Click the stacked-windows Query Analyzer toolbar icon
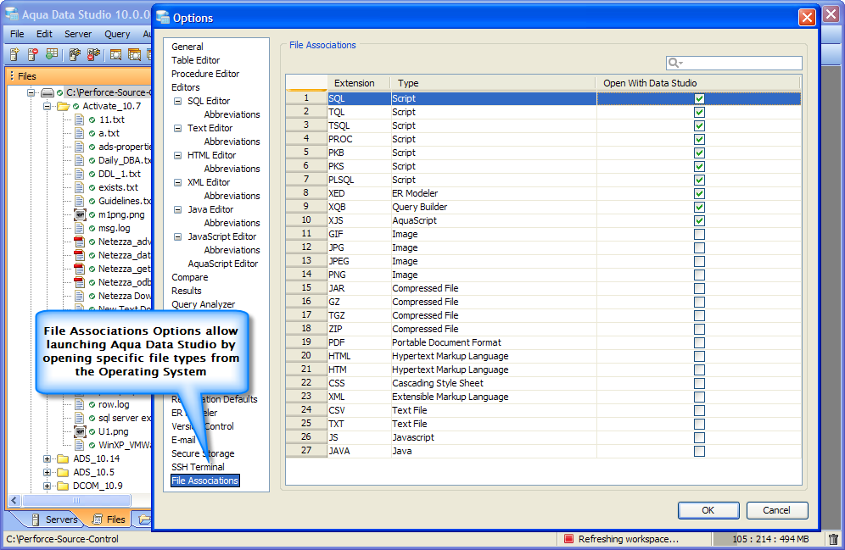This screenshot has height=550, width=845. 134,54
